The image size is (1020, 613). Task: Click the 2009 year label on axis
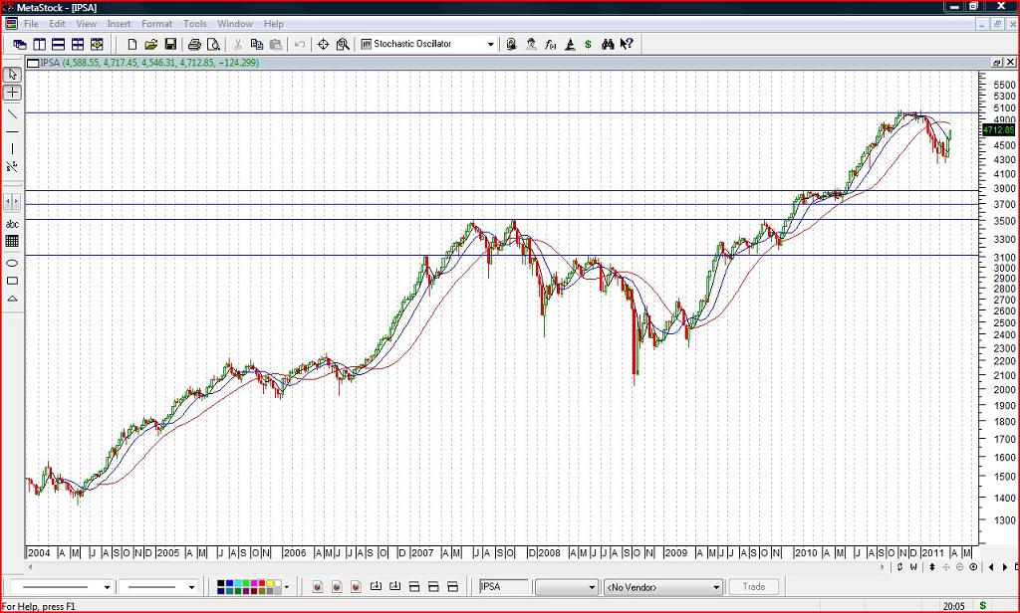click(675, 553)
